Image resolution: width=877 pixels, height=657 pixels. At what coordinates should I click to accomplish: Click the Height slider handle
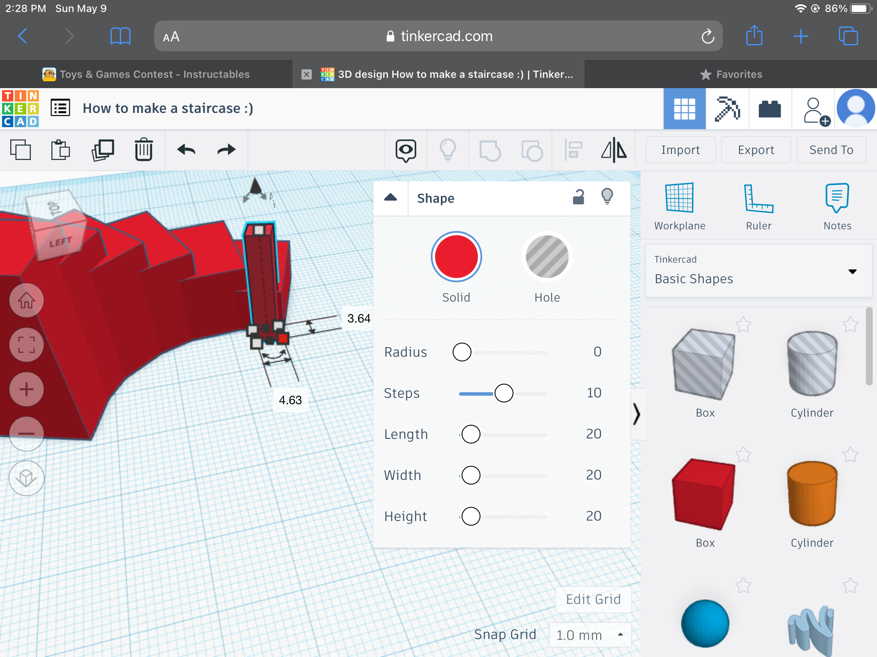click(x=471, y=516)
